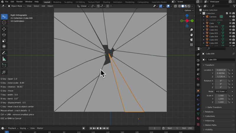The width and height of the screenshot is (236, 133).
Task: Open the World properties tab
Action: tap(198, 79)
